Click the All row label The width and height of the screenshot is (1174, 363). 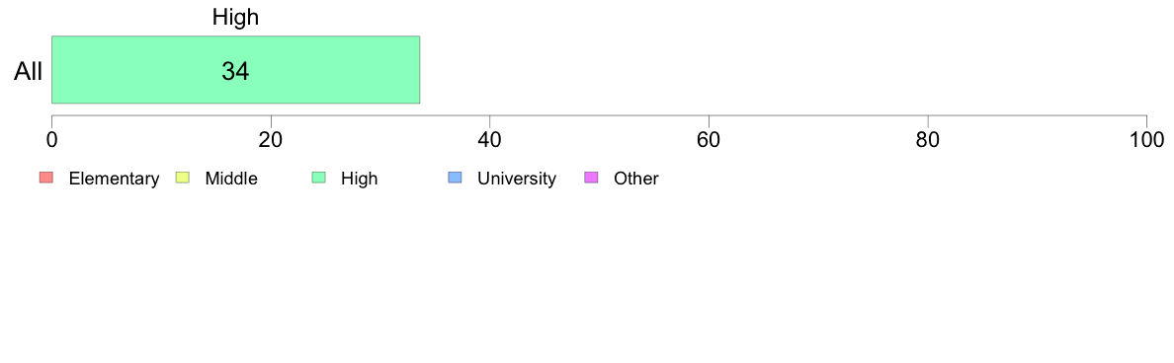tap(29, 72)
